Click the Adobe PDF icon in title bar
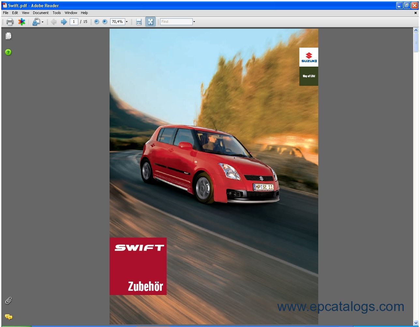Screen dimensions: 420x327 pyautogui.click(x=5, y=5)
